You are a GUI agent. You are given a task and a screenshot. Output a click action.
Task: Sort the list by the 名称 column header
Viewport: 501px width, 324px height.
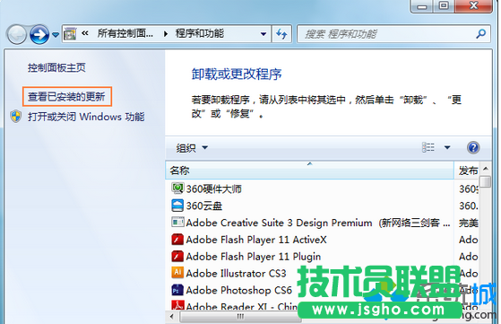309,171
